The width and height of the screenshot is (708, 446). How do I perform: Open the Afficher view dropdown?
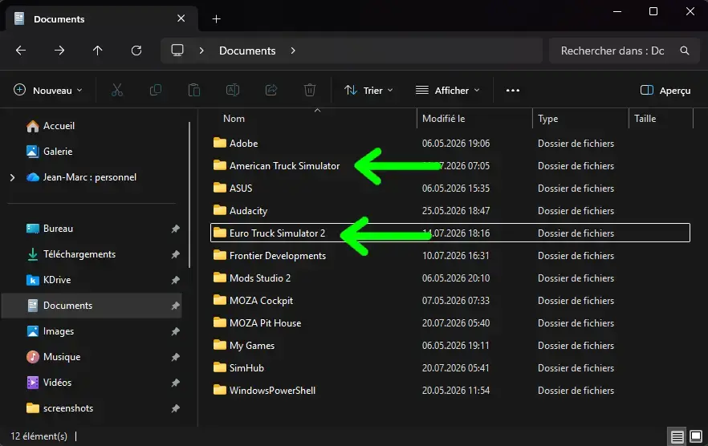tap(447, 91)
